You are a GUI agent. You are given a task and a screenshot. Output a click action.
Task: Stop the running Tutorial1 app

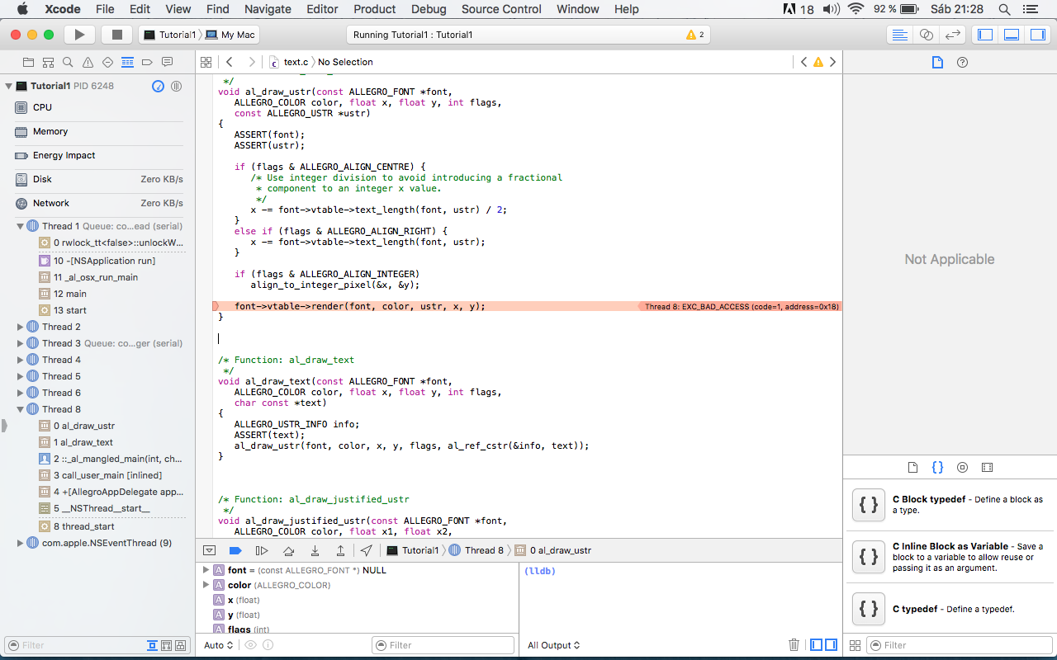tap(116, 35)
